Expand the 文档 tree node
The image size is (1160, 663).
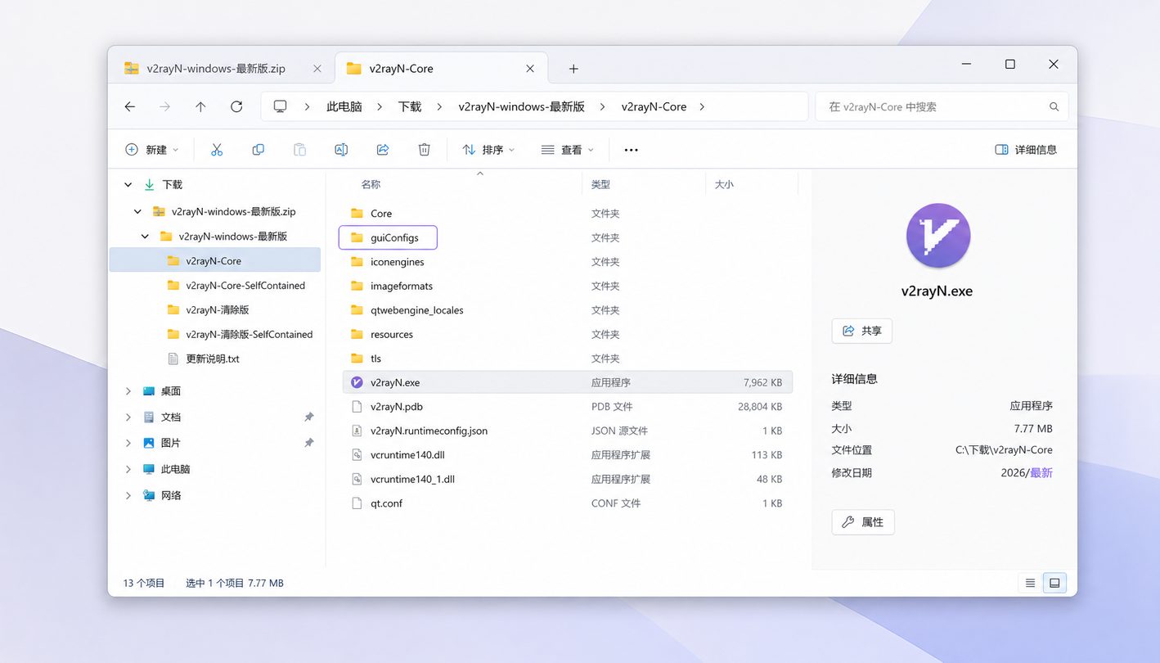click(x=128, y=417)
